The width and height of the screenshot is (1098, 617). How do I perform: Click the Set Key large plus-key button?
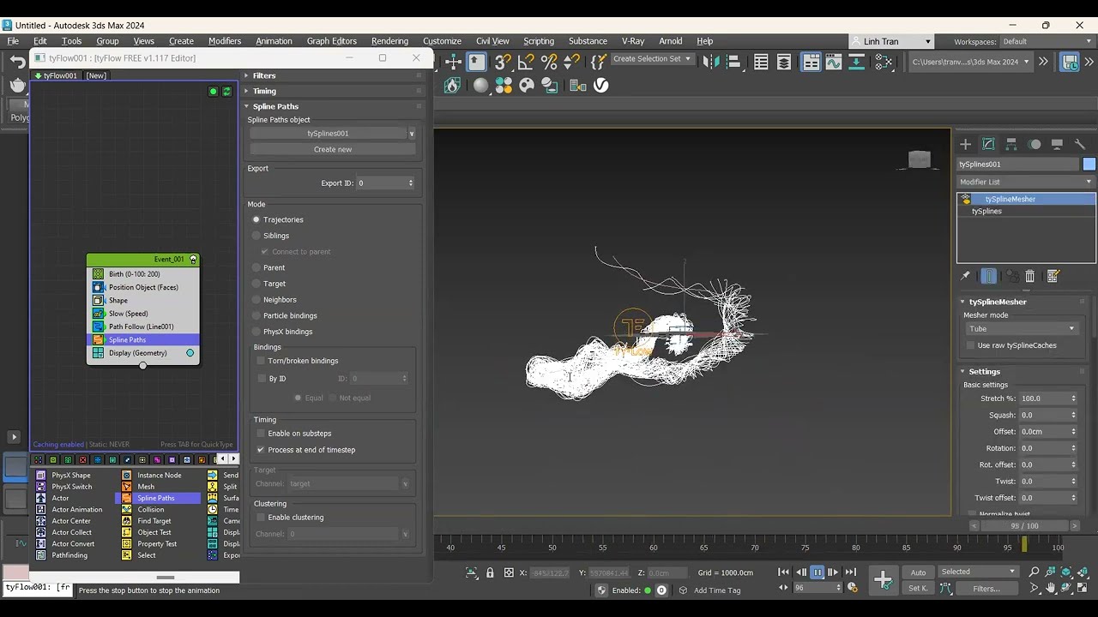pos(883,580)
